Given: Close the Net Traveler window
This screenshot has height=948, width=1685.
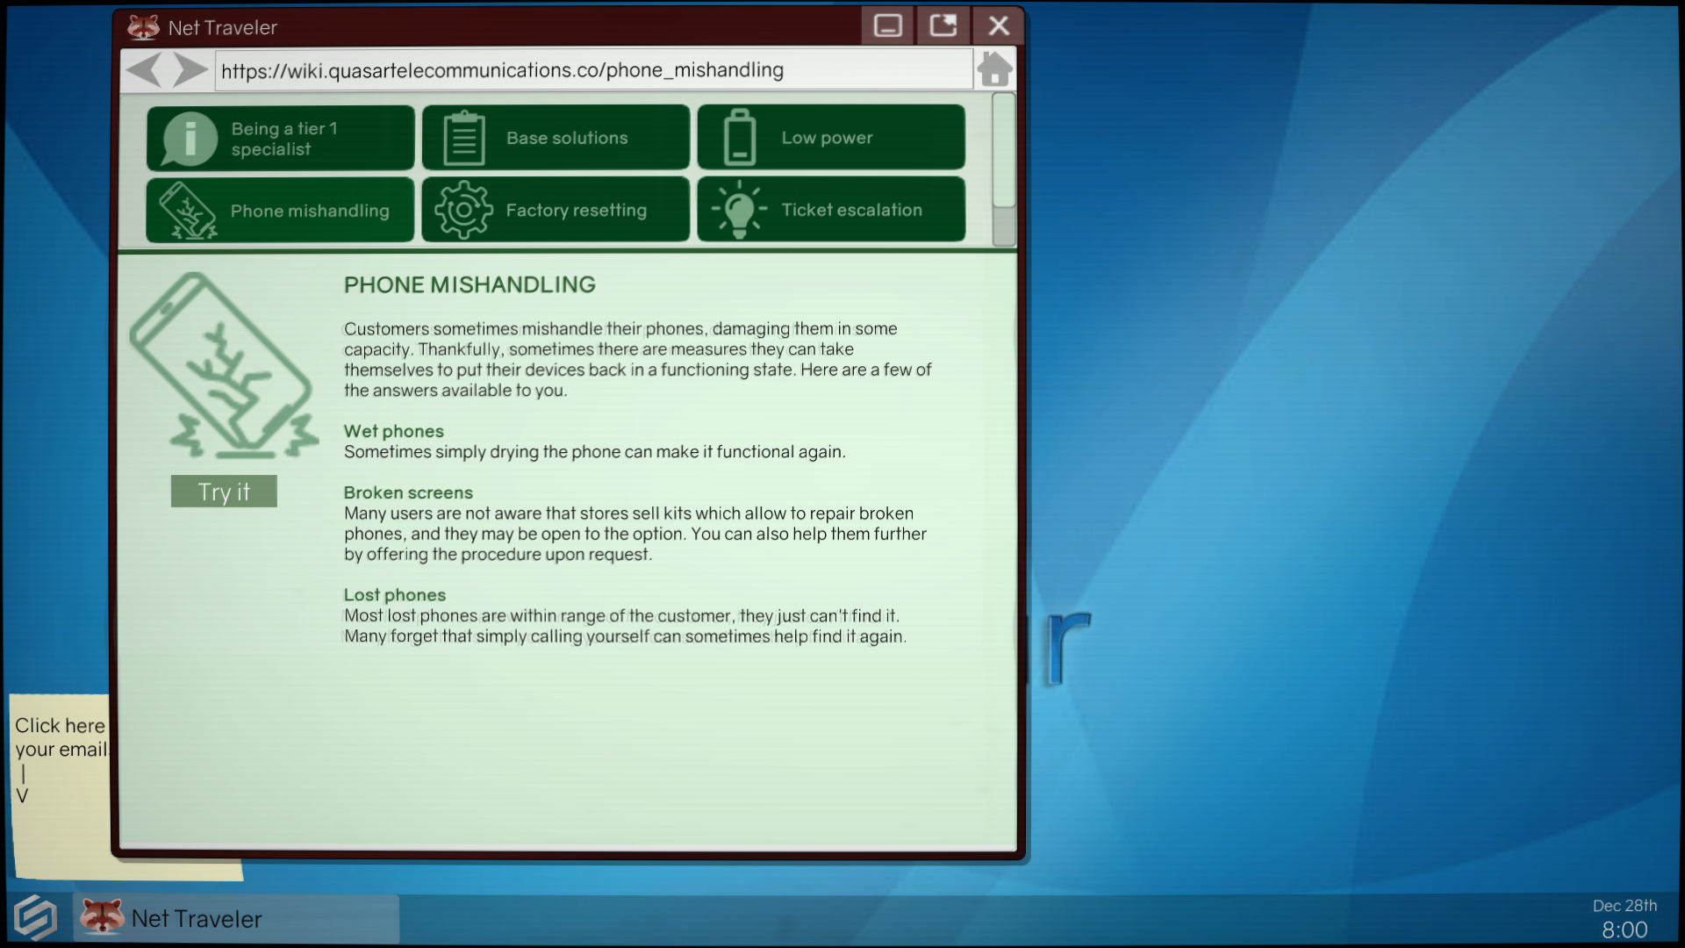Looking at the screenshot, I should [x=999, y=25].
